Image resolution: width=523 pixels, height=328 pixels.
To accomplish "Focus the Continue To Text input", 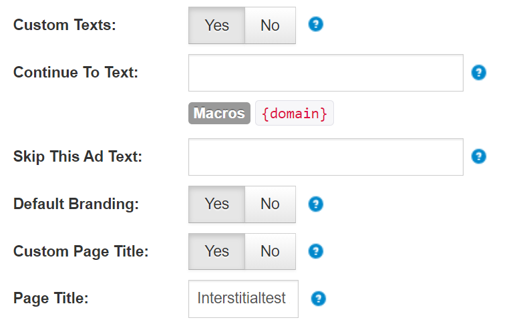I will (x=325, y=73).
